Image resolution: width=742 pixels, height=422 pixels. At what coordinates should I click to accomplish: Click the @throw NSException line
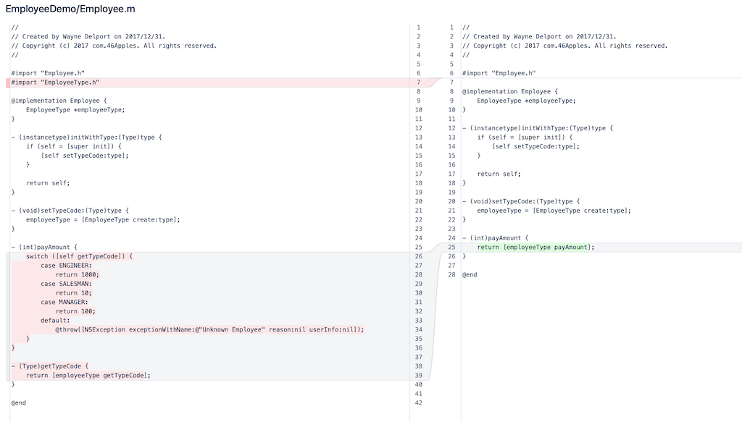(x=209, y=329)
